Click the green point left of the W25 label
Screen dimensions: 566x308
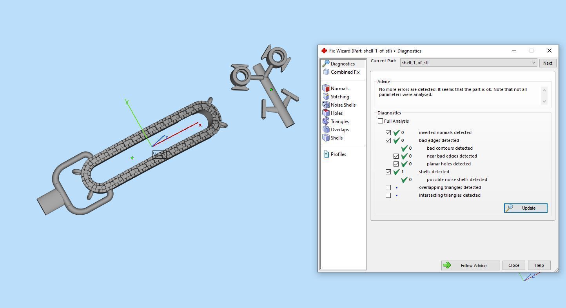(x=132, y=158)
